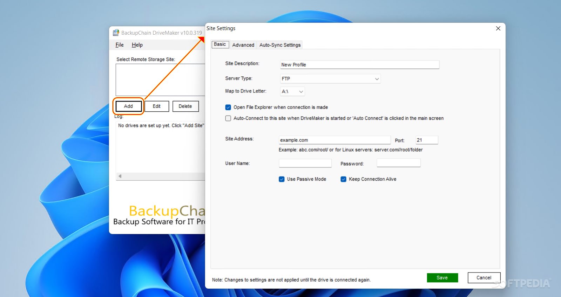This screenshot has height=297, width=561.
Task: Expand the Map to Drive Letter dropdown
Action: click(292, 91)
